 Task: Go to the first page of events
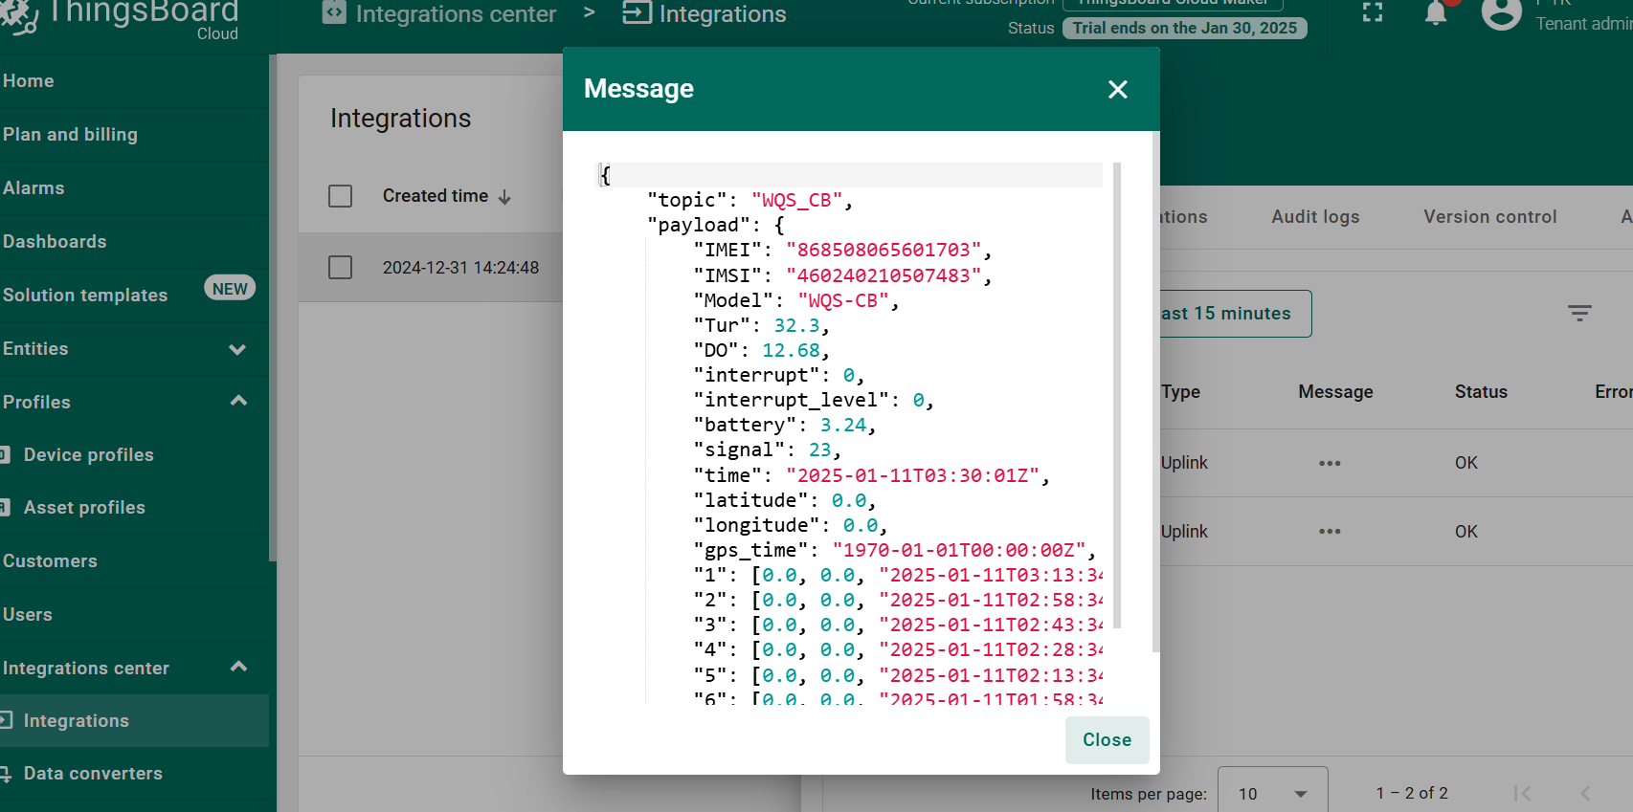pyautogui.click(x=1522, y=793)
